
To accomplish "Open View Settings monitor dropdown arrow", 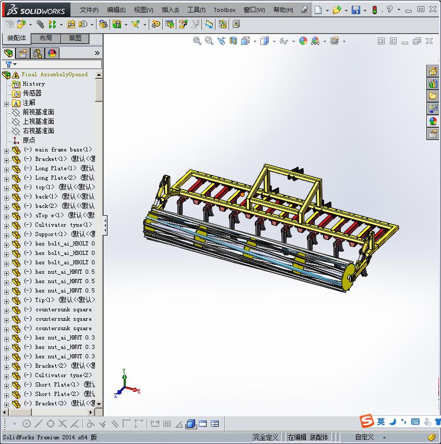I will tap(344, 42).
